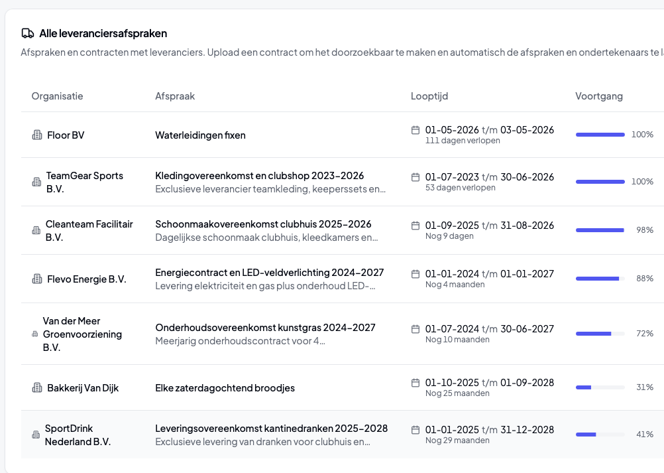Click calendar icon for SportDrink Nederland looptijd
The width and height of the screenshot is (664, 473).
tap(415, 429)
